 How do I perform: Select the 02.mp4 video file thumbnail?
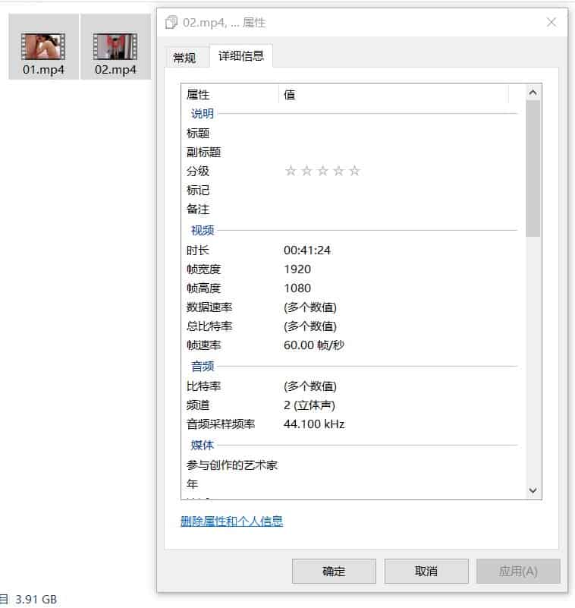point(115,47)
